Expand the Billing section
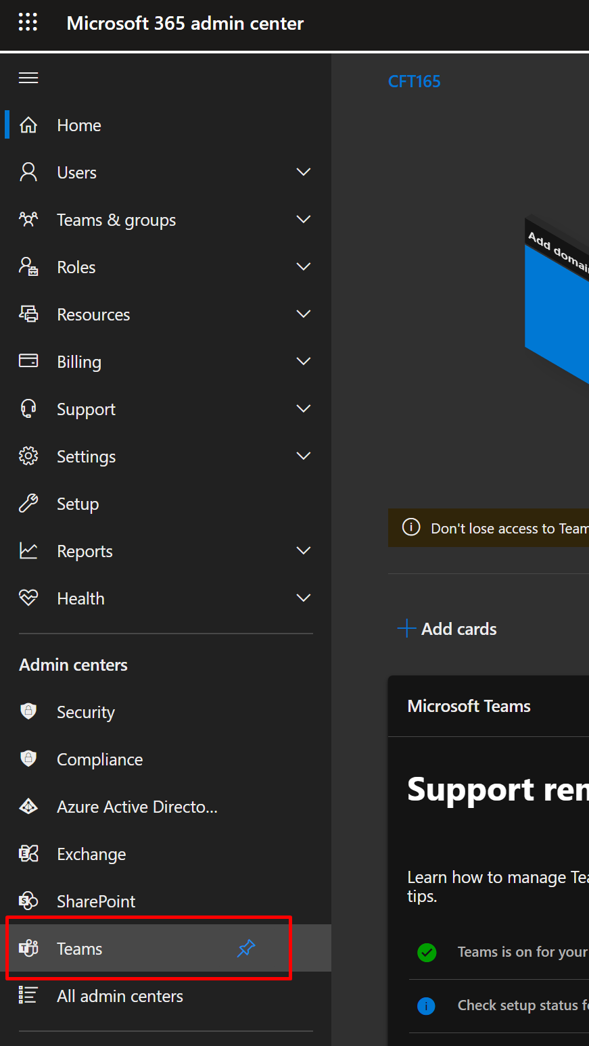 (303, 361)
